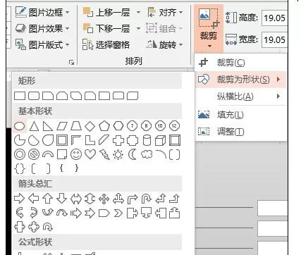Image resolution: width=301 pixels, height=255 pixels.
Task: Choose the octagon shape labeled 8
Action: pos(146,126)
